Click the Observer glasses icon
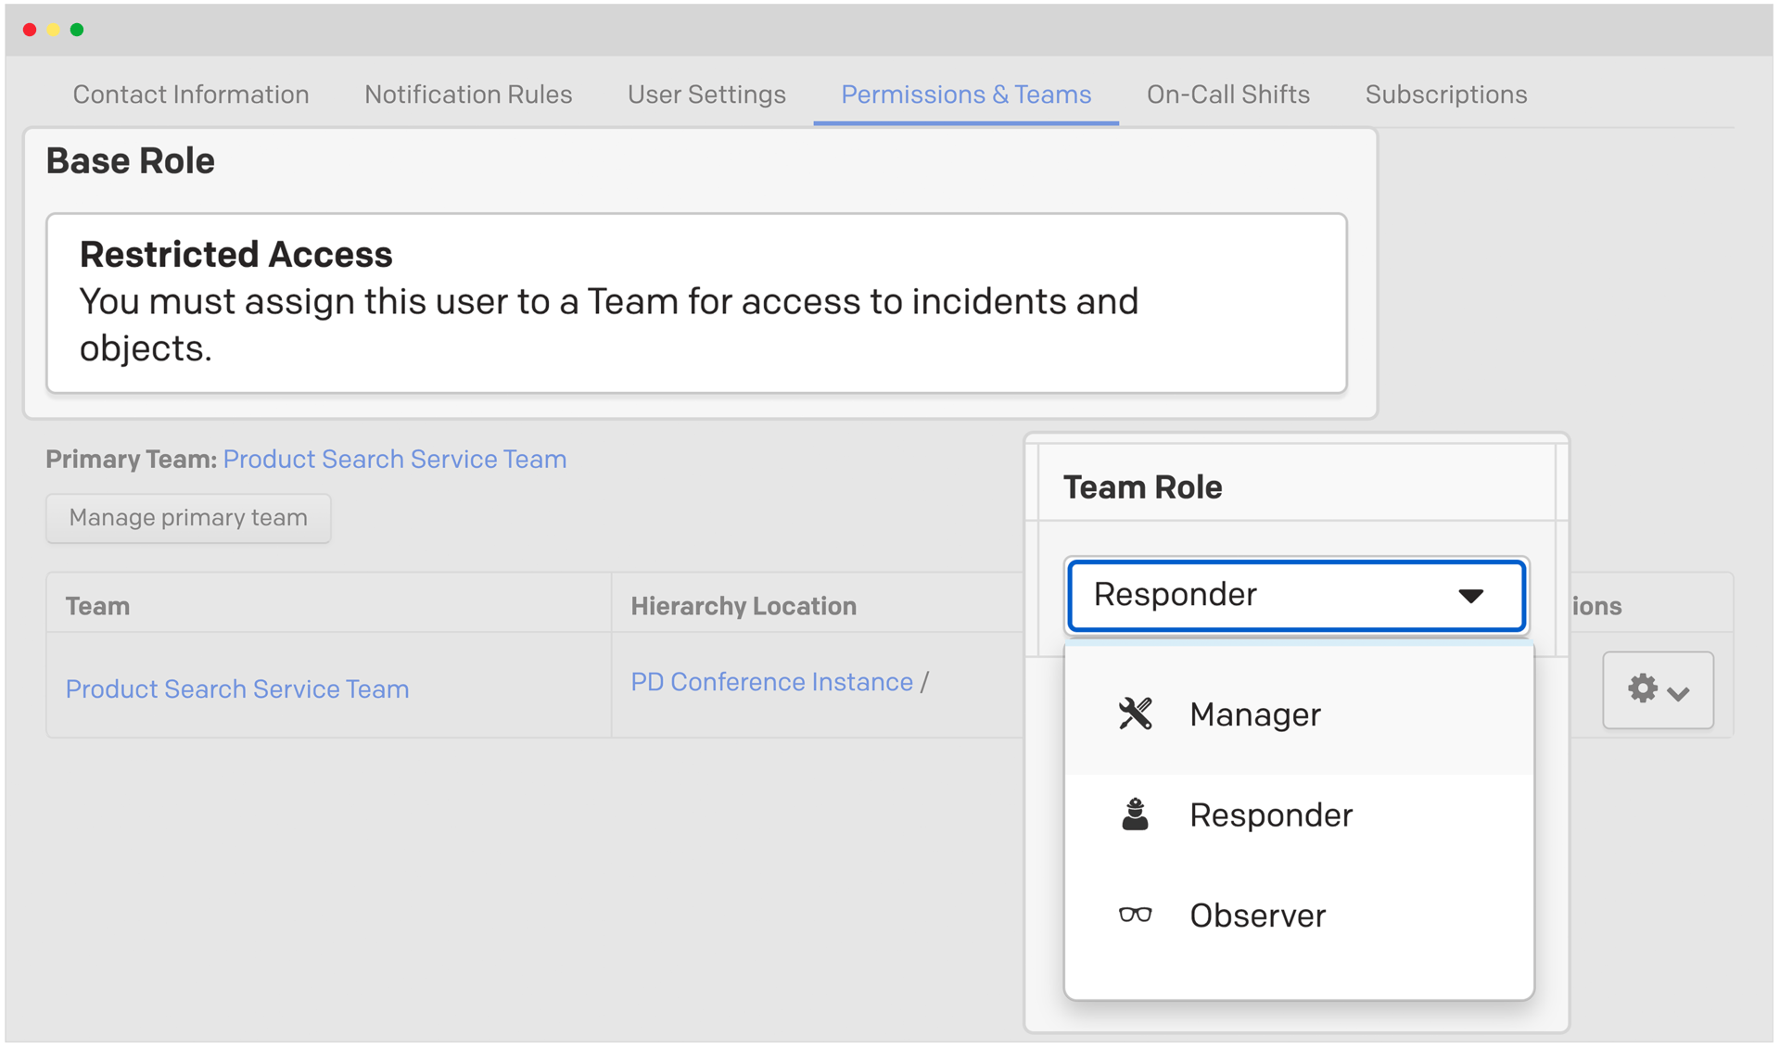The width and height of the screenshot is (1780, 1048). [1135, 915]
